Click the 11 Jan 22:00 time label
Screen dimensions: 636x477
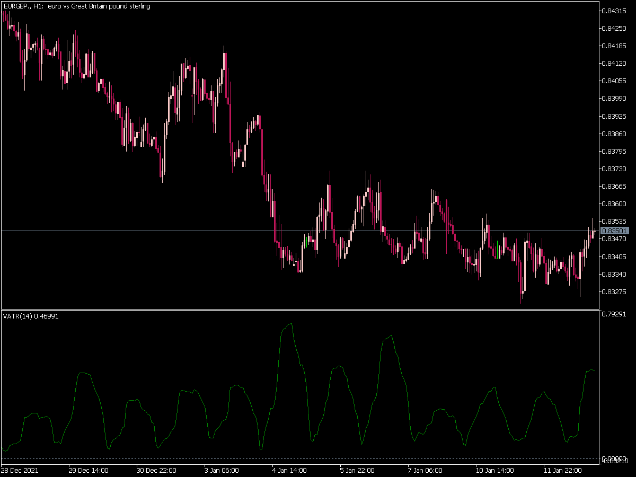tap(563, 470)
